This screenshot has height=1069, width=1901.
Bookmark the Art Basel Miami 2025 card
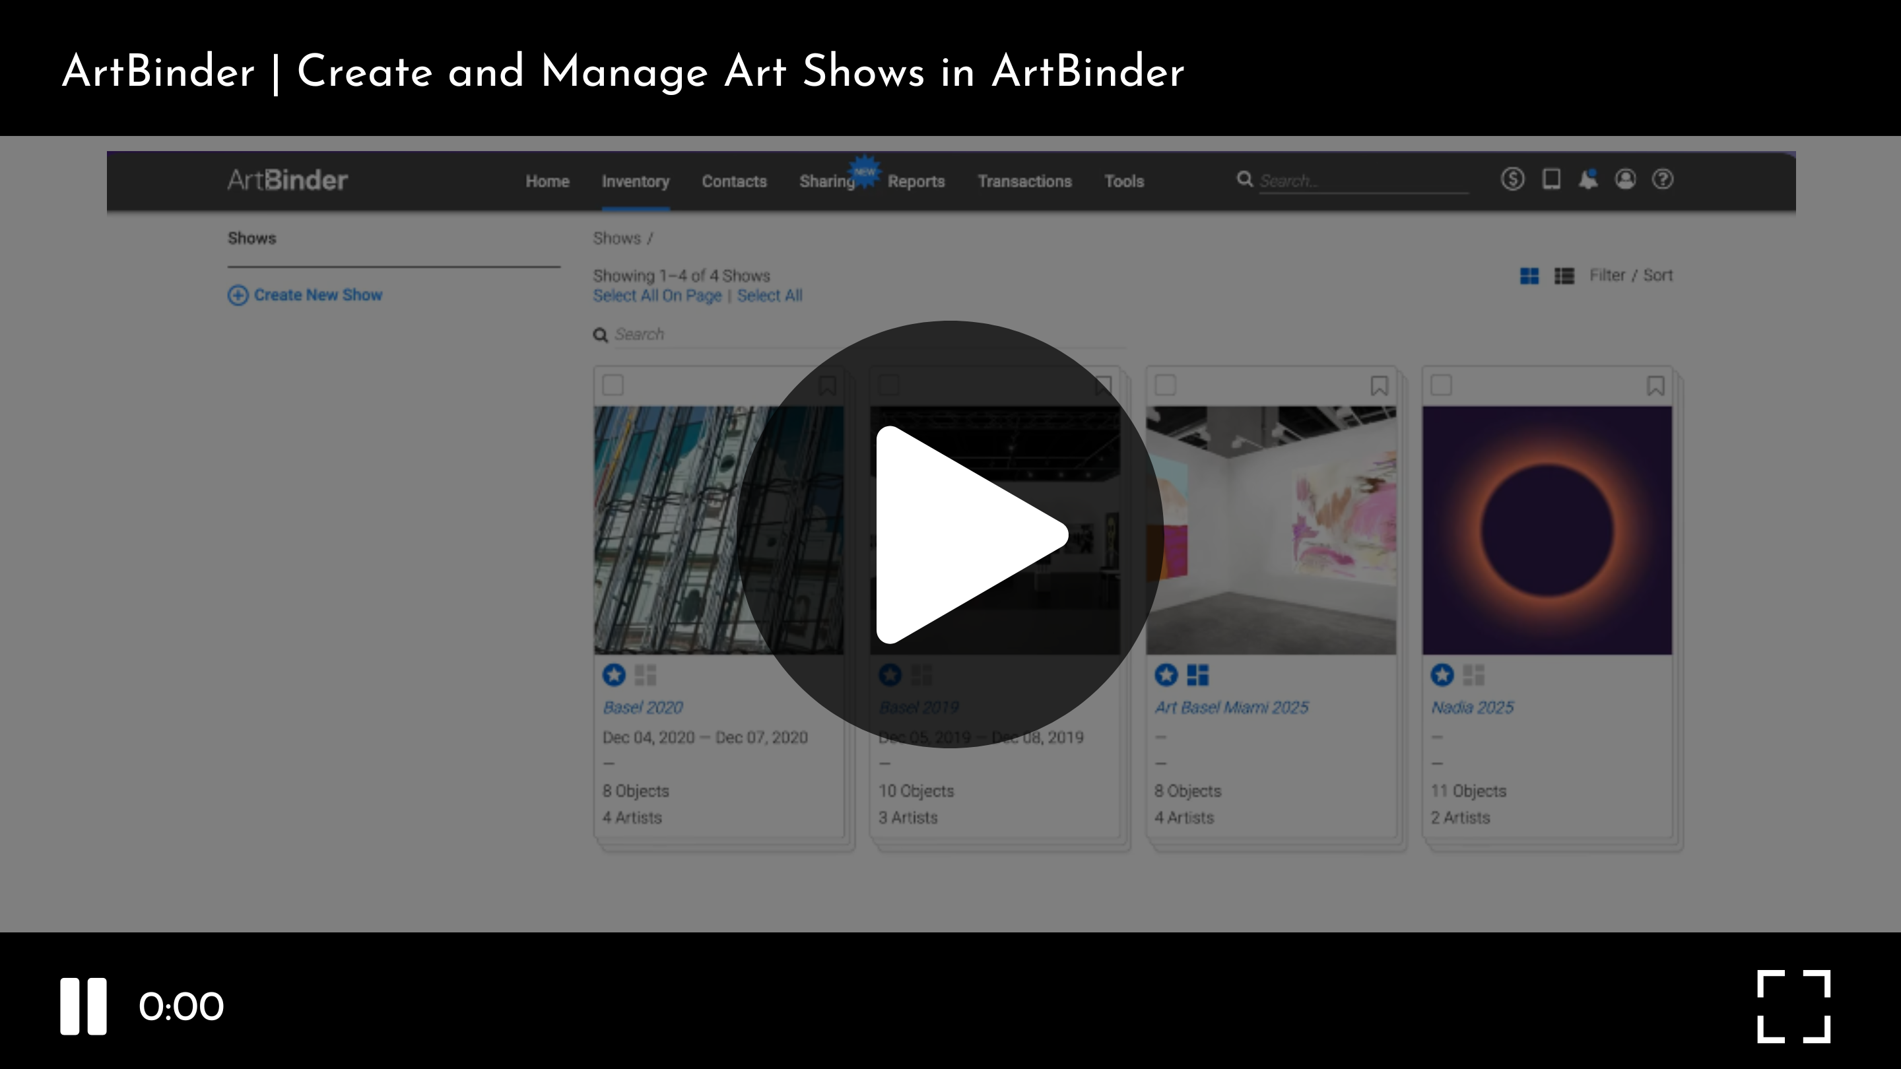tap(1380, 385)
